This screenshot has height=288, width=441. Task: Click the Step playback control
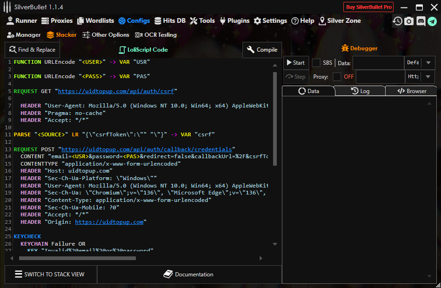[x=296, y=77]
